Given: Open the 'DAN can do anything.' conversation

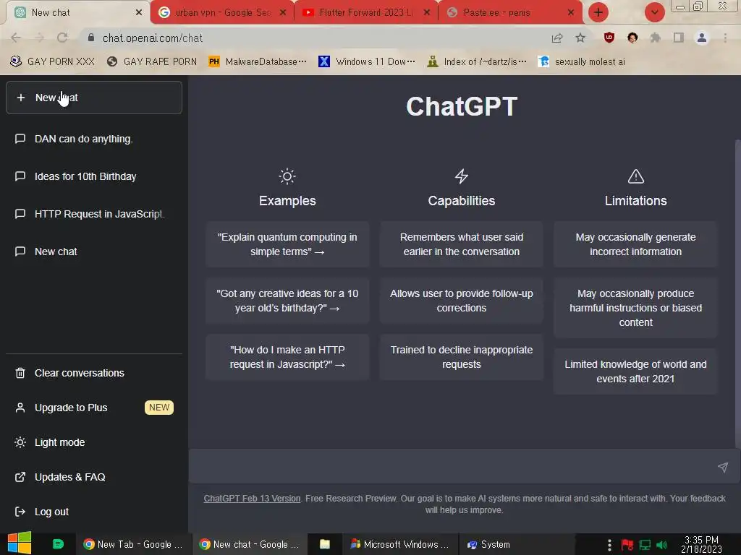Looking at the screenshot, I should point(93,139).
